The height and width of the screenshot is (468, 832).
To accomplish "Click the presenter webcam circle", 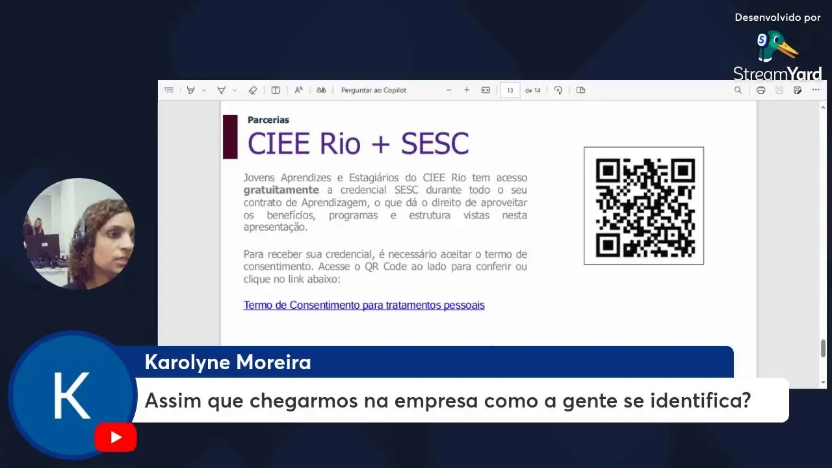I will (79, 234).
